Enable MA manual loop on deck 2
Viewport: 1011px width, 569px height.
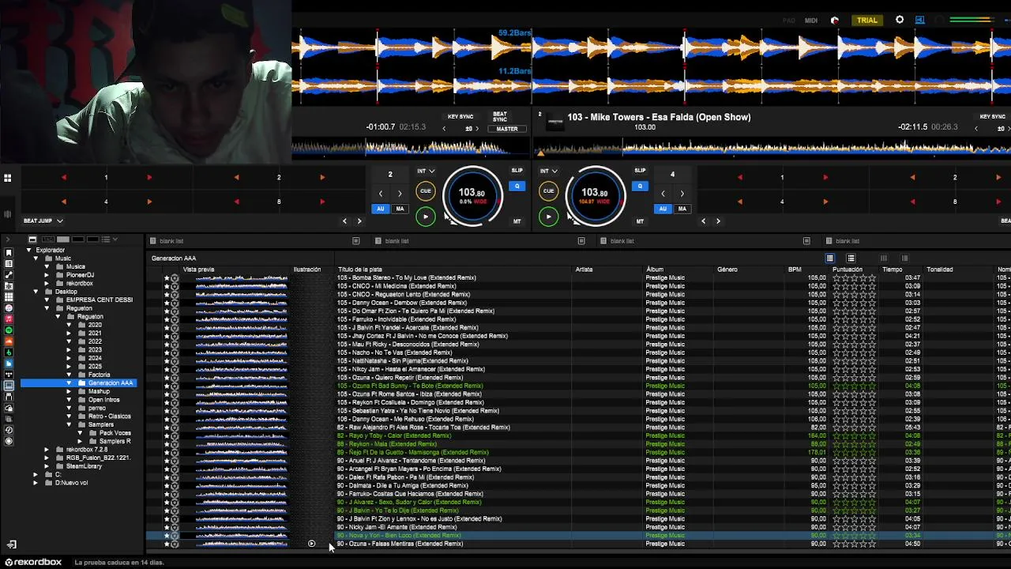[x=682, y=209]
